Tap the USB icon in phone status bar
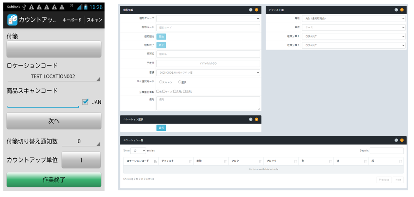This screenshot has height=197, width=414. click(24, 7)
